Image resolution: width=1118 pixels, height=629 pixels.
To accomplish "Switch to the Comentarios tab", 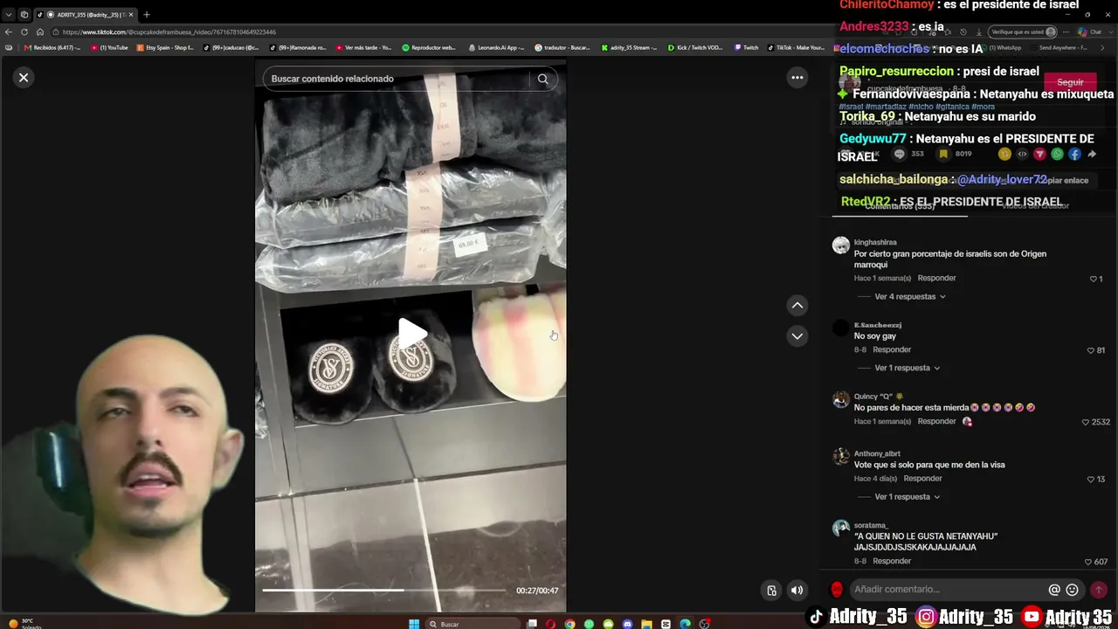I will click(900, 206).
